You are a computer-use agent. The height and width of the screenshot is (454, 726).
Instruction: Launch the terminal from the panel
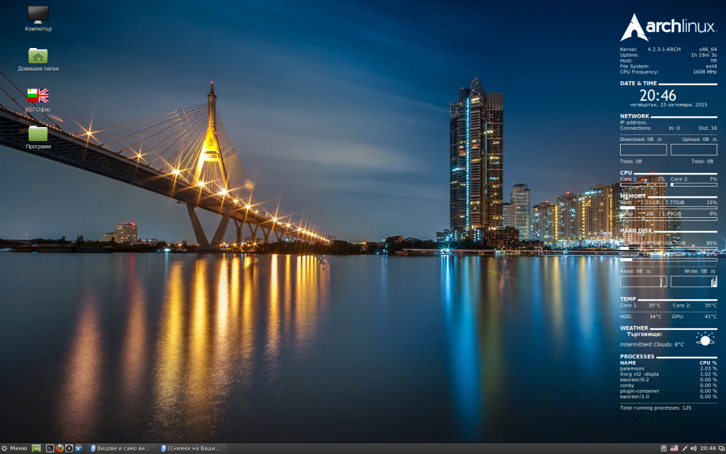pyautogui.click(x=50, y=448)
